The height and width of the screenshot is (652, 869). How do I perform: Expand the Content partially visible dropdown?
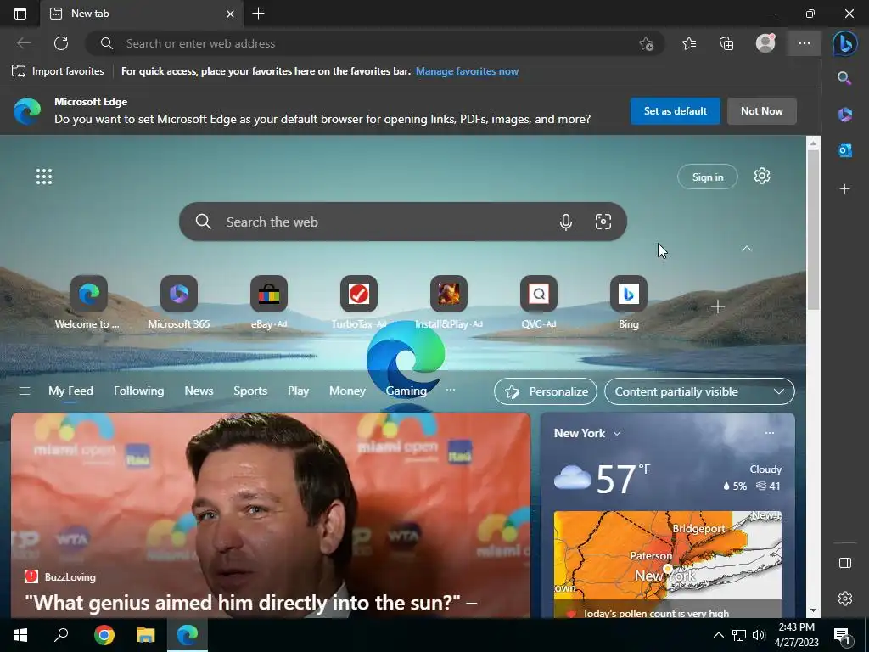699,391
